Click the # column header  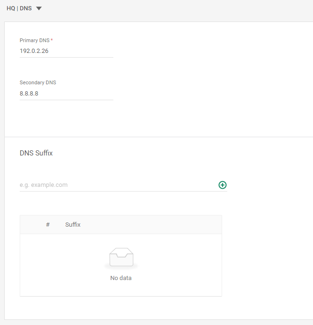pyautogui.click(x=48, y=225)
